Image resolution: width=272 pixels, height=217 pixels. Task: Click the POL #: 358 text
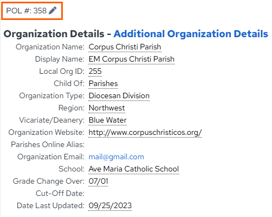[26, 11]
